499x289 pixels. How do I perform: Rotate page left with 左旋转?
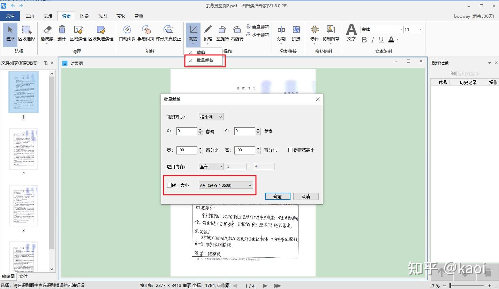(222, 34)
